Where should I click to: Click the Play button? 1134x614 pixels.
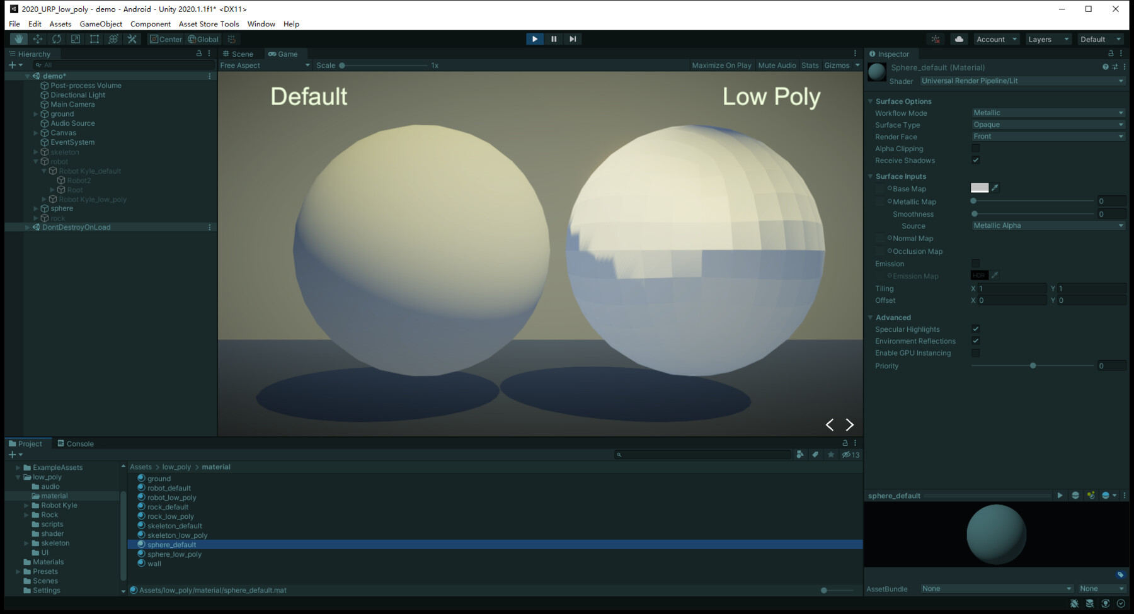pyautogui.click(x=534, y=38)
